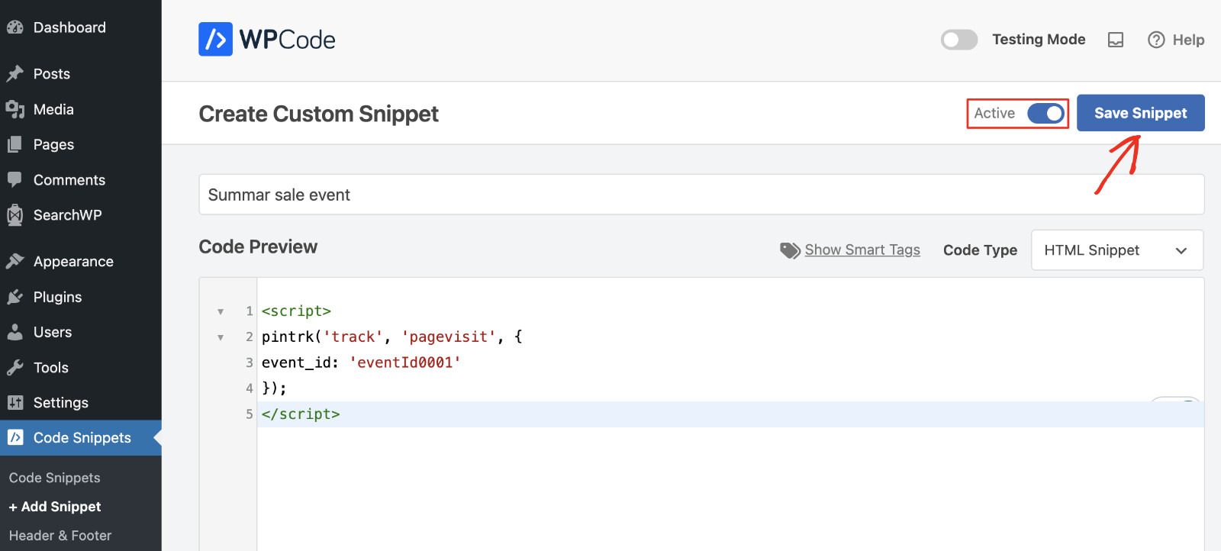Click line number 3 in gutter
The height and width of the screenshot is (551, 1221).
(249, 362)
